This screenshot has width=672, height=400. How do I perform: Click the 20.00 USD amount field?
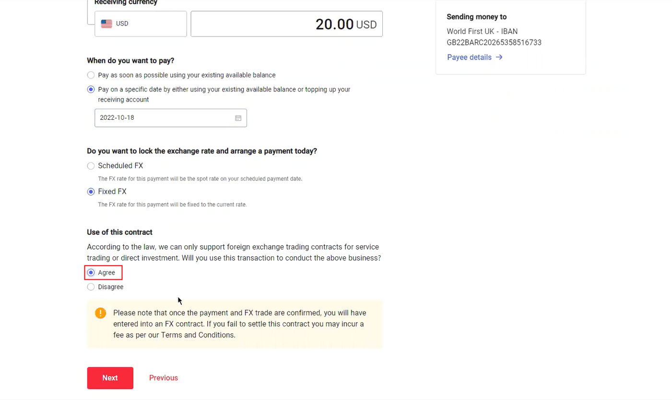(286, 24)
